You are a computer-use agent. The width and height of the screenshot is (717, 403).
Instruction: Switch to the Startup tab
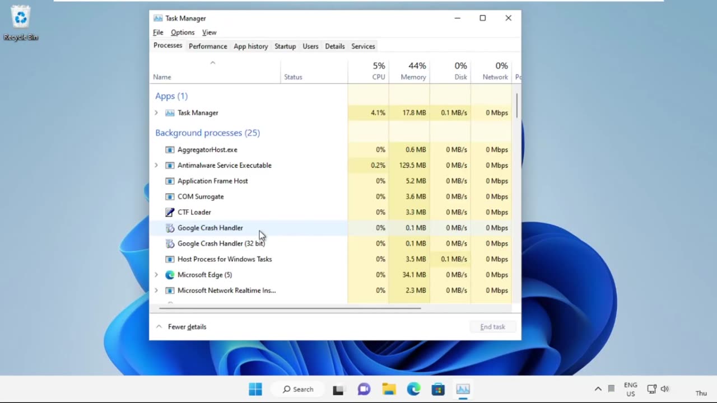pos(285,46)
